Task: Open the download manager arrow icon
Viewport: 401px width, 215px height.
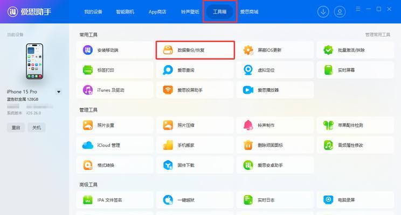Action: (323, 12)
